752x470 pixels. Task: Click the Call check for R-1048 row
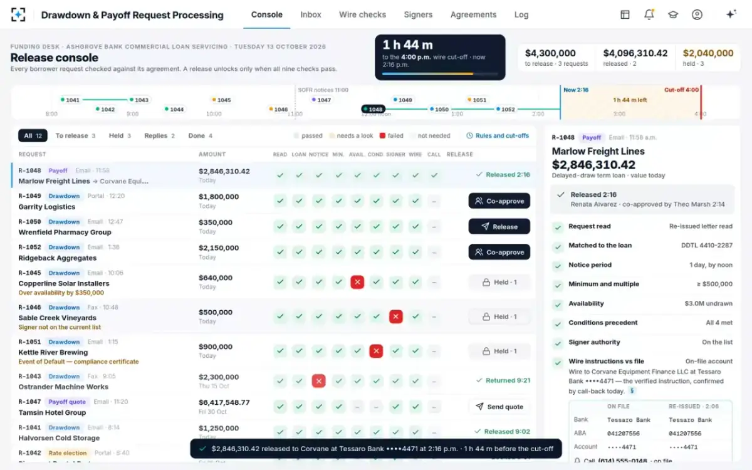point(434,175)
